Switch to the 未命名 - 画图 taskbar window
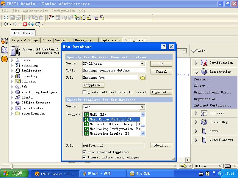The width and height of the screenshot is (238, 178). pos(103,174)
